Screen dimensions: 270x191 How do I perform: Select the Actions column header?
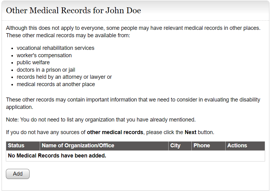click(x=237, y=145)
